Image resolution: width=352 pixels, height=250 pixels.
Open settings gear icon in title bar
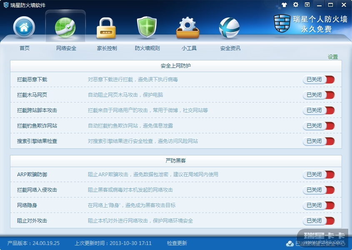(x=296, y=5)
